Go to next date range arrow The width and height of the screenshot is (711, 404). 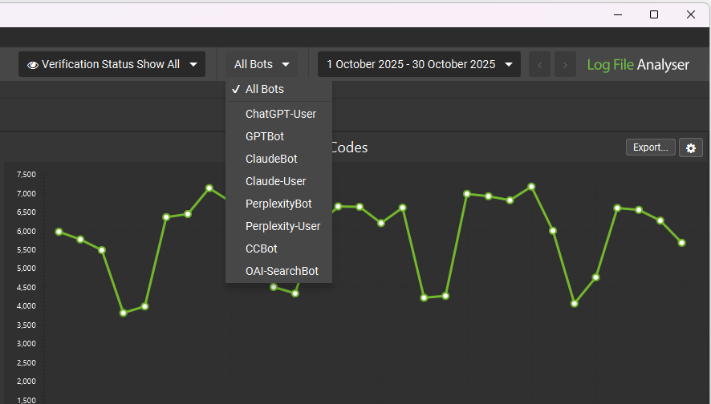[566, 65]
